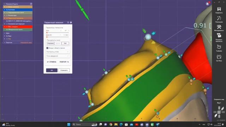Select the middle attach option between Коронка and Нет
This screenshot has height=127, width=226.
pos(58,43)
